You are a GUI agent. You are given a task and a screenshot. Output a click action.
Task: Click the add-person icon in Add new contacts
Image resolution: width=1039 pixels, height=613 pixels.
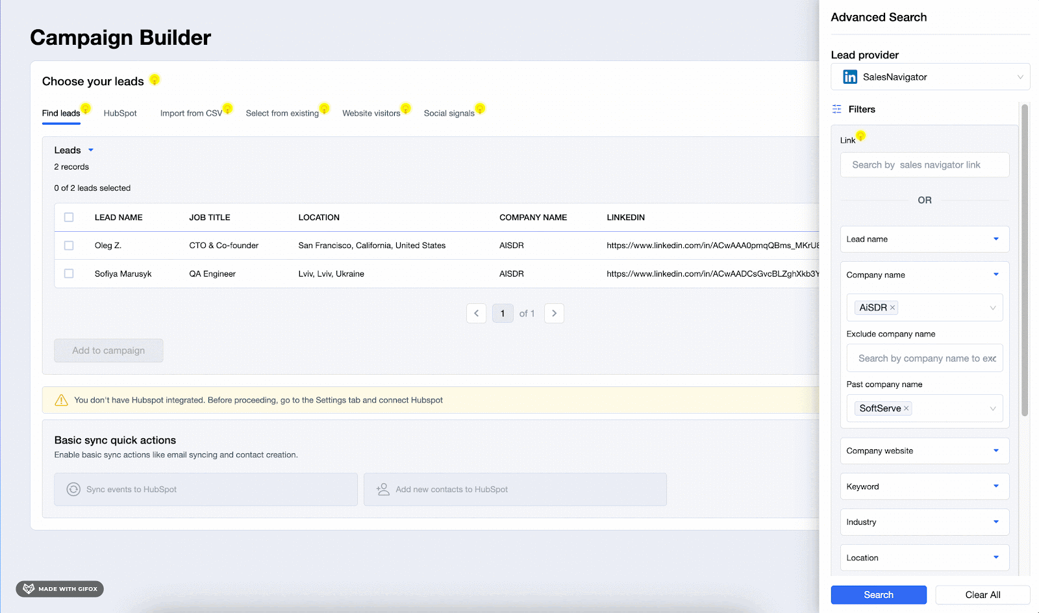tap(383, 489)
